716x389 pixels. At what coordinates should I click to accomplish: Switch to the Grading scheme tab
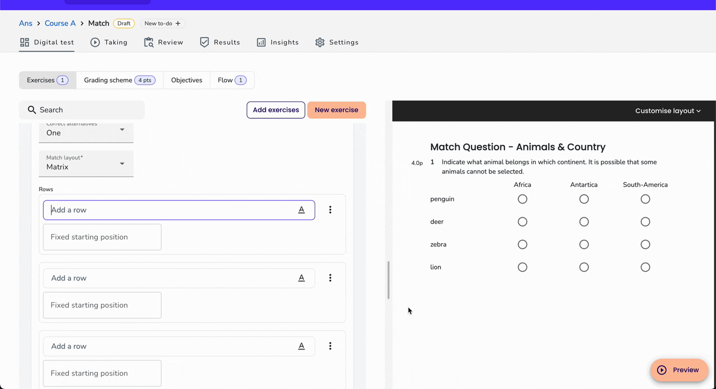[x=120, y=80]
